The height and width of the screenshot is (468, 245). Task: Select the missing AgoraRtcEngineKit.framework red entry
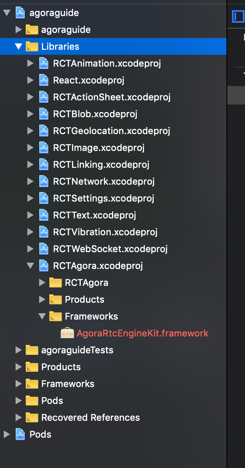point(142,333)
